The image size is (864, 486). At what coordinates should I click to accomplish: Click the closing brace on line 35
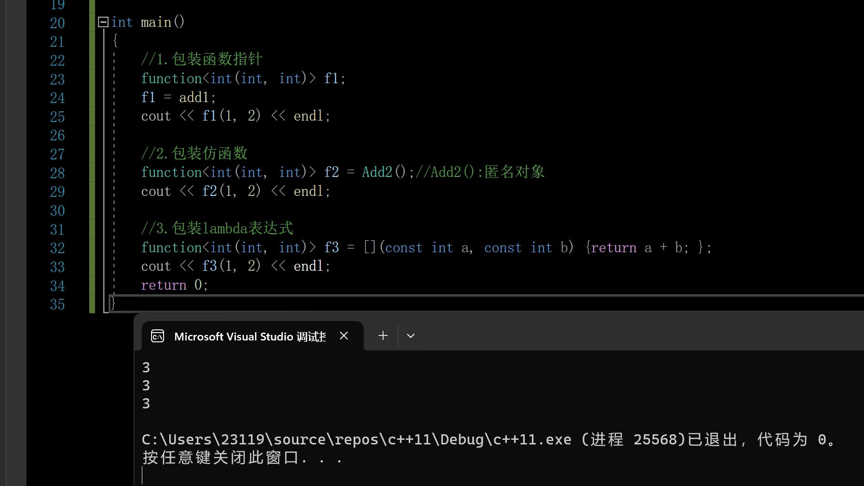[x=113, y=303]
